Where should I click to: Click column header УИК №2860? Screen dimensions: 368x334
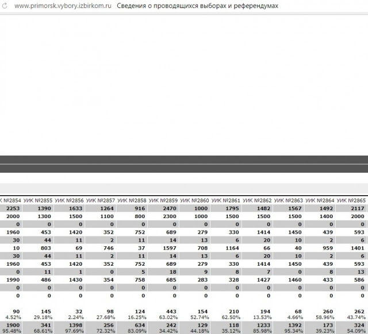pos(194,200)
